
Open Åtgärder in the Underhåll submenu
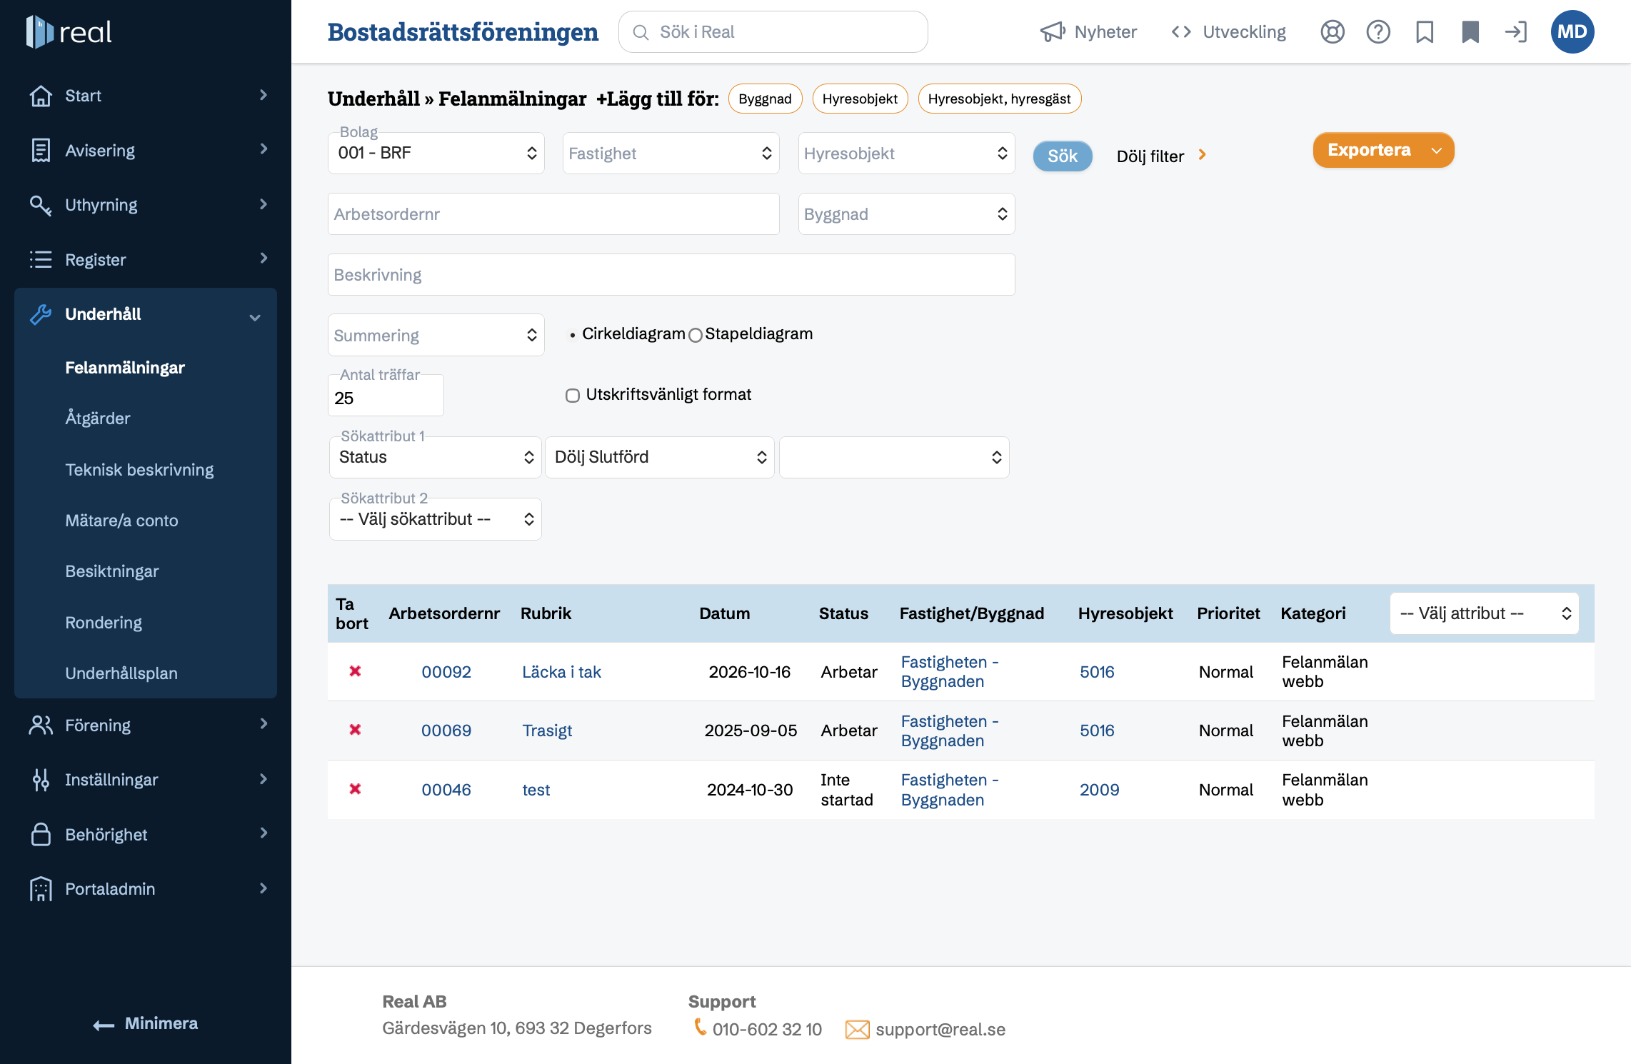98,418
